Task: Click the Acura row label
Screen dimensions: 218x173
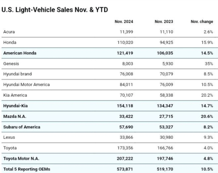Action: pos(9,32)
